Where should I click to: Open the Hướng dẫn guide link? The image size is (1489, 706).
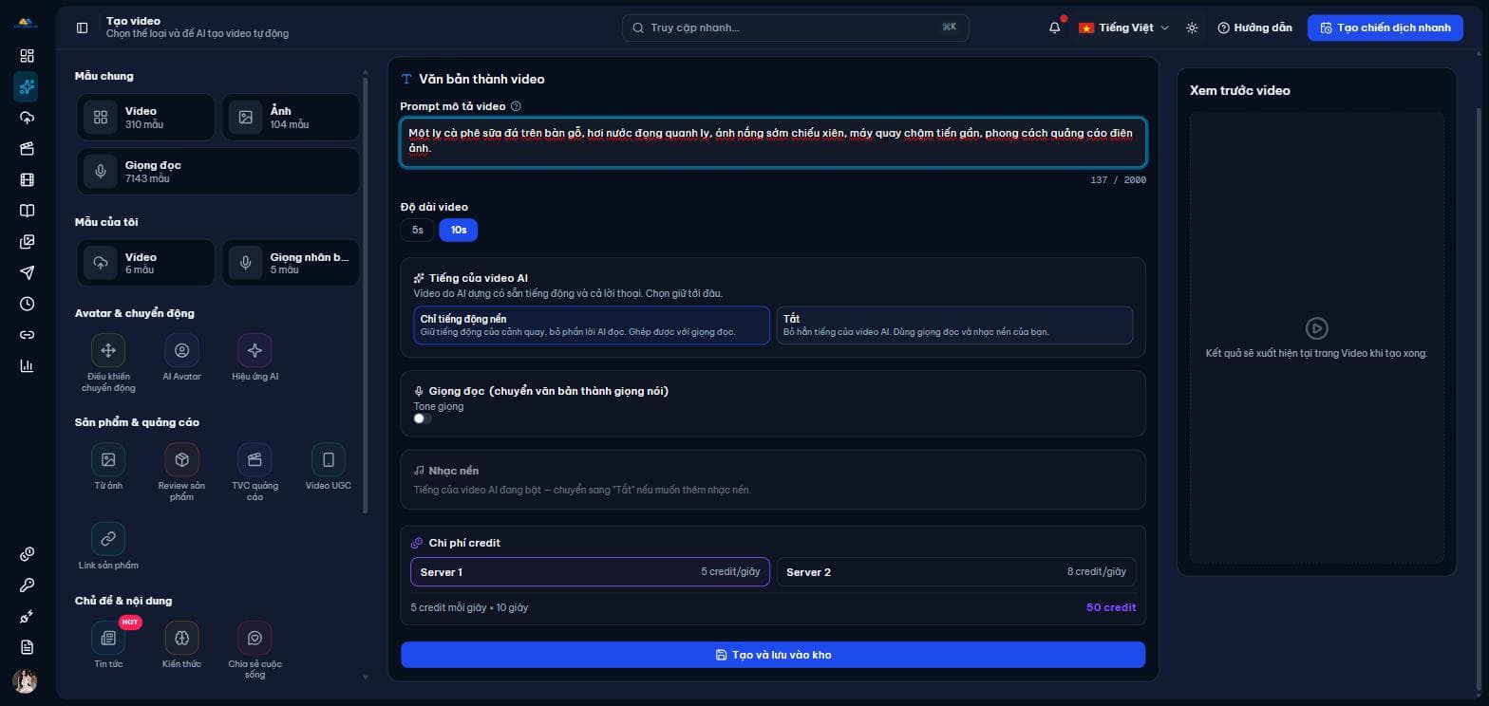[1254, 28]
